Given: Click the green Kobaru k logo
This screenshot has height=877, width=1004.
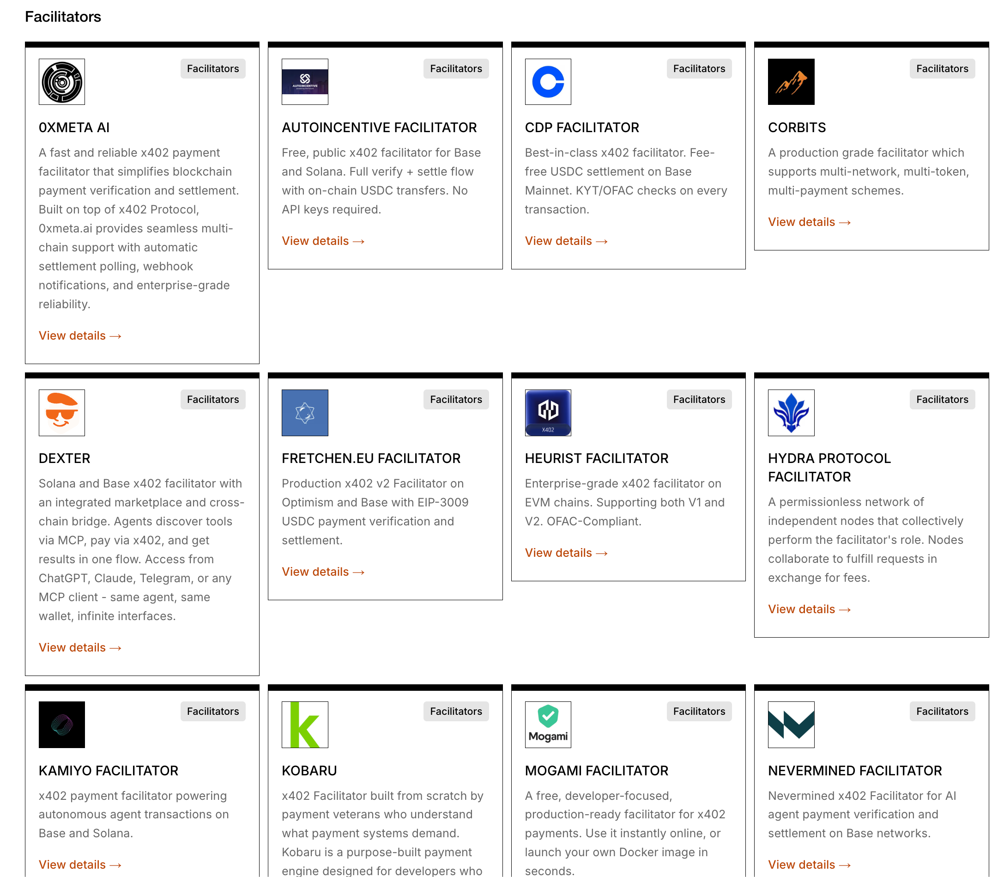Looking at the screenshot, I should pos(305,725).
